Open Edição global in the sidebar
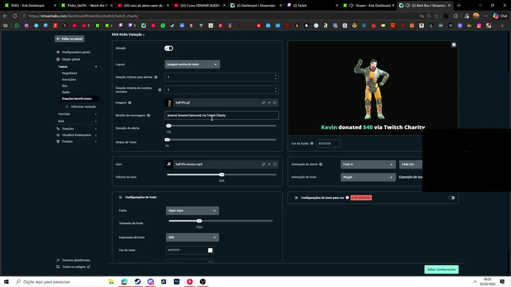The height and width of the screenshot is (287, 511). [71, 59]
